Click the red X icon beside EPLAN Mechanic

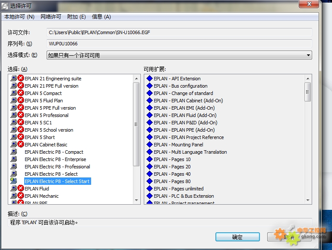pos(21,196)
